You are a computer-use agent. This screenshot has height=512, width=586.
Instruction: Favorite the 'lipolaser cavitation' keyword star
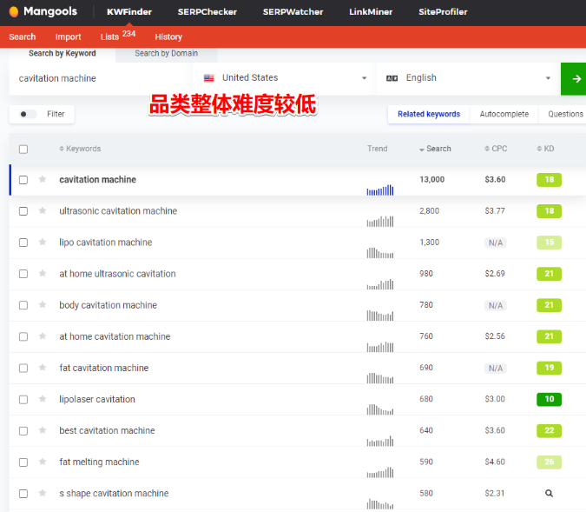[43, 400]
